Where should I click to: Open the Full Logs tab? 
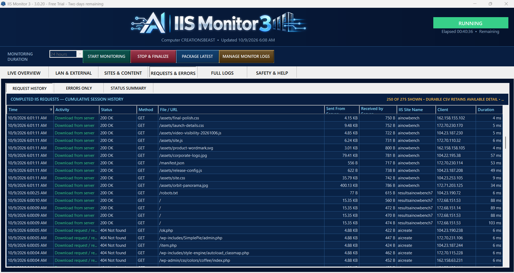[x=222, y=73]
